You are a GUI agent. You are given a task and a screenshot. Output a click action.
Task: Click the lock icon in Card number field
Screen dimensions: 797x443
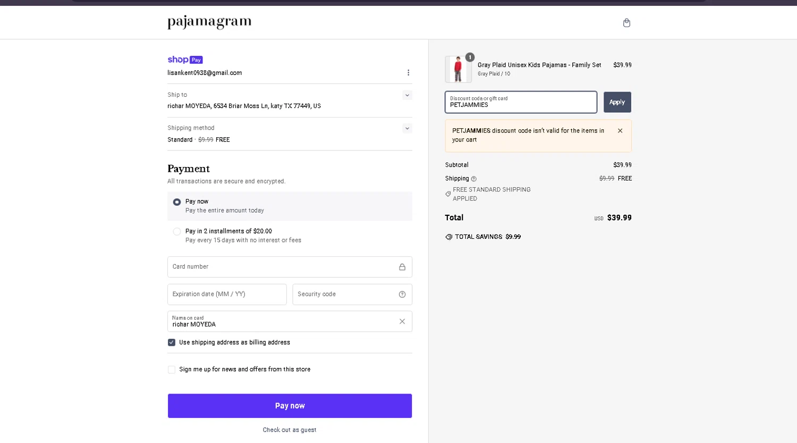[x=402, y=267]
